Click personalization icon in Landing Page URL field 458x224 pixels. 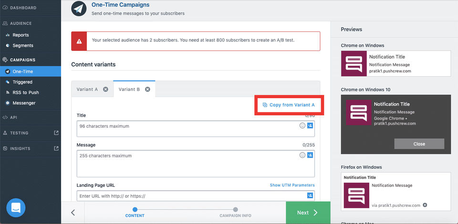point(310,195)
